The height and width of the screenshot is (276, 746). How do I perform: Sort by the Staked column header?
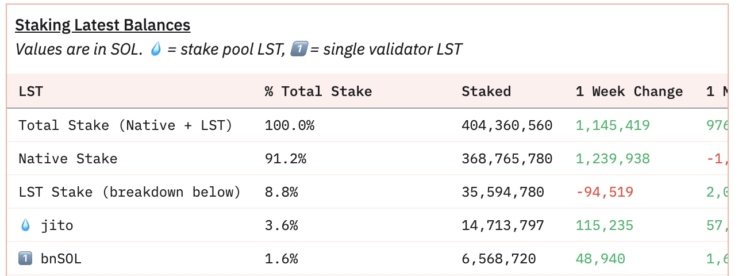click(486, 91)
